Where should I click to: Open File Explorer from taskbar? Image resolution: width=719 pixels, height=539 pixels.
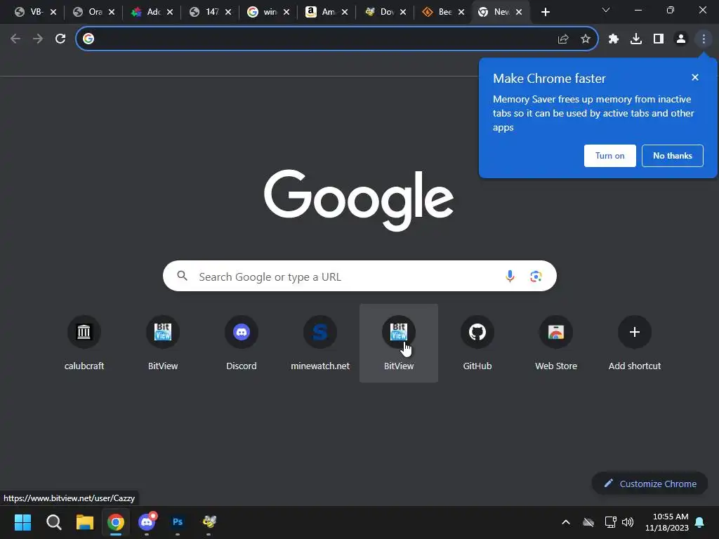pos(85,522)
